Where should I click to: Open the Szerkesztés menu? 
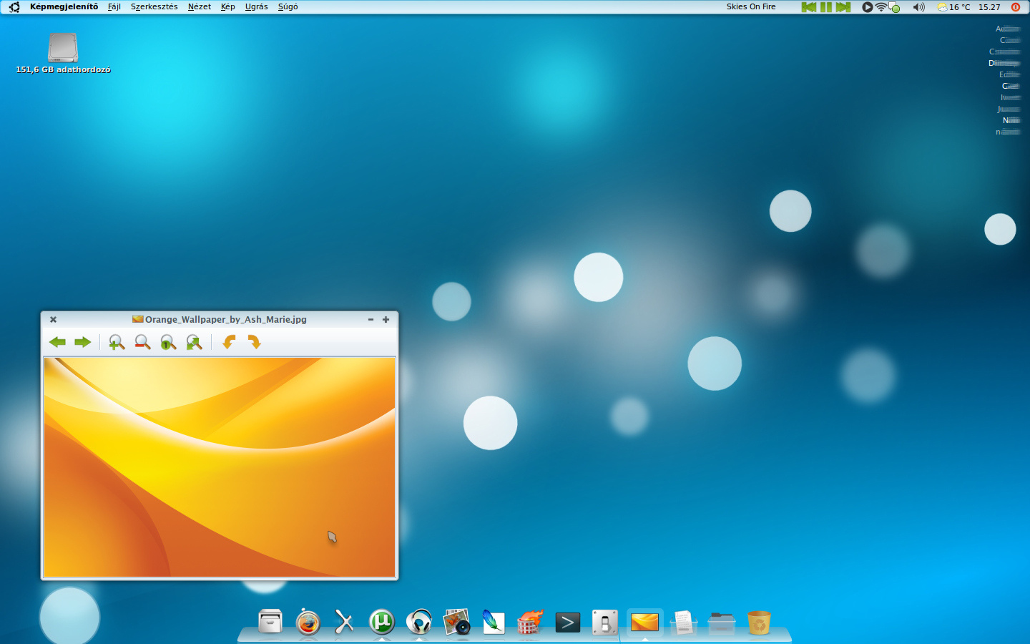pyautogui.click(x=154, y=6)
